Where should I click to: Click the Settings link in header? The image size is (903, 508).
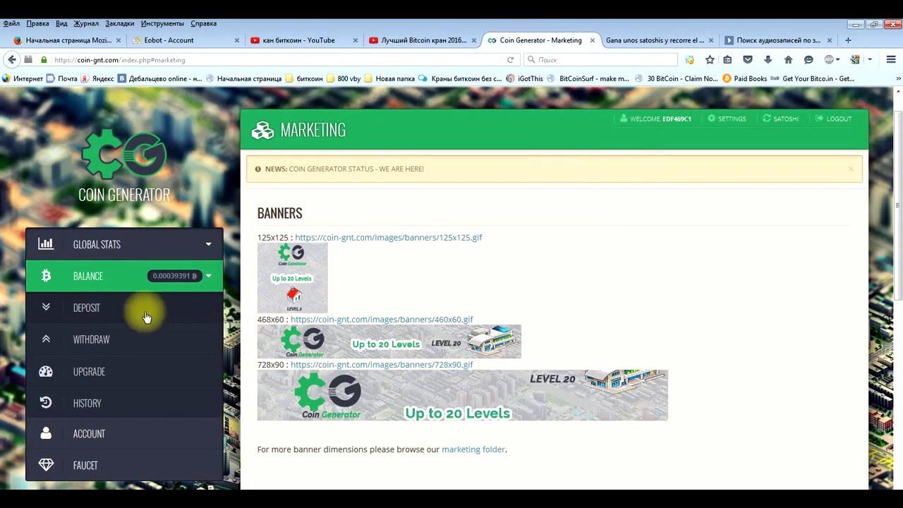[x=727, y=119]
